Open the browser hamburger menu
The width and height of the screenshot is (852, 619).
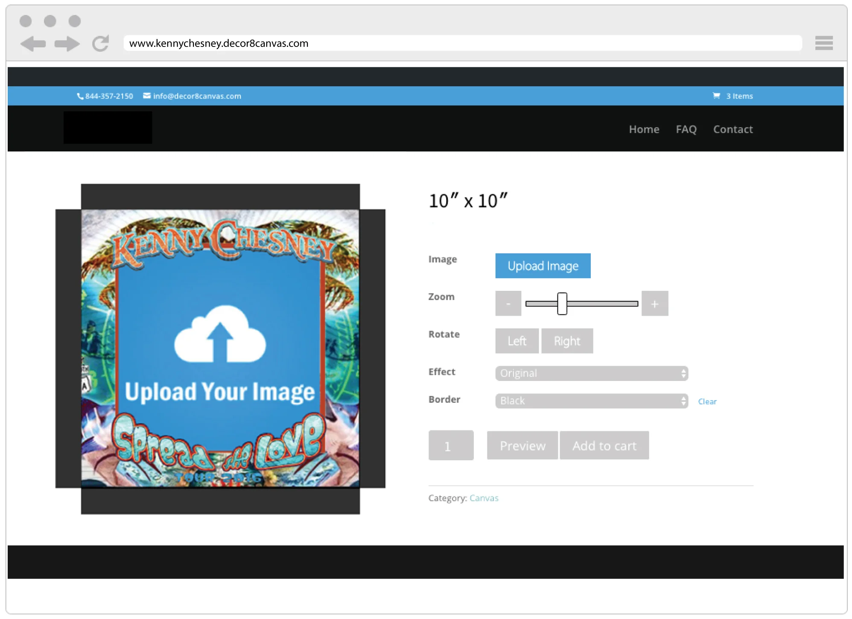823,43
